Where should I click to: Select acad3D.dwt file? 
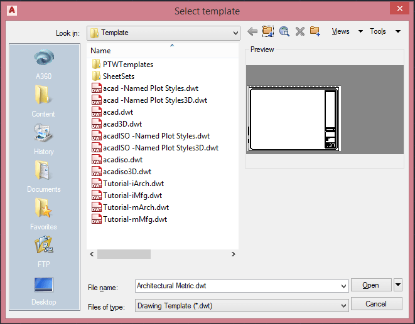[117, 123]
